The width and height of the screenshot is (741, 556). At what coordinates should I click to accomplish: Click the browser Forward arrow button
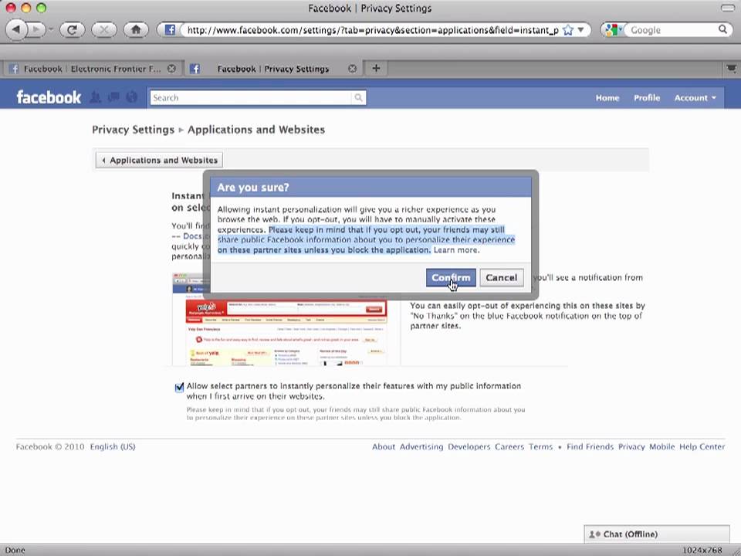[x=36, y=30]
